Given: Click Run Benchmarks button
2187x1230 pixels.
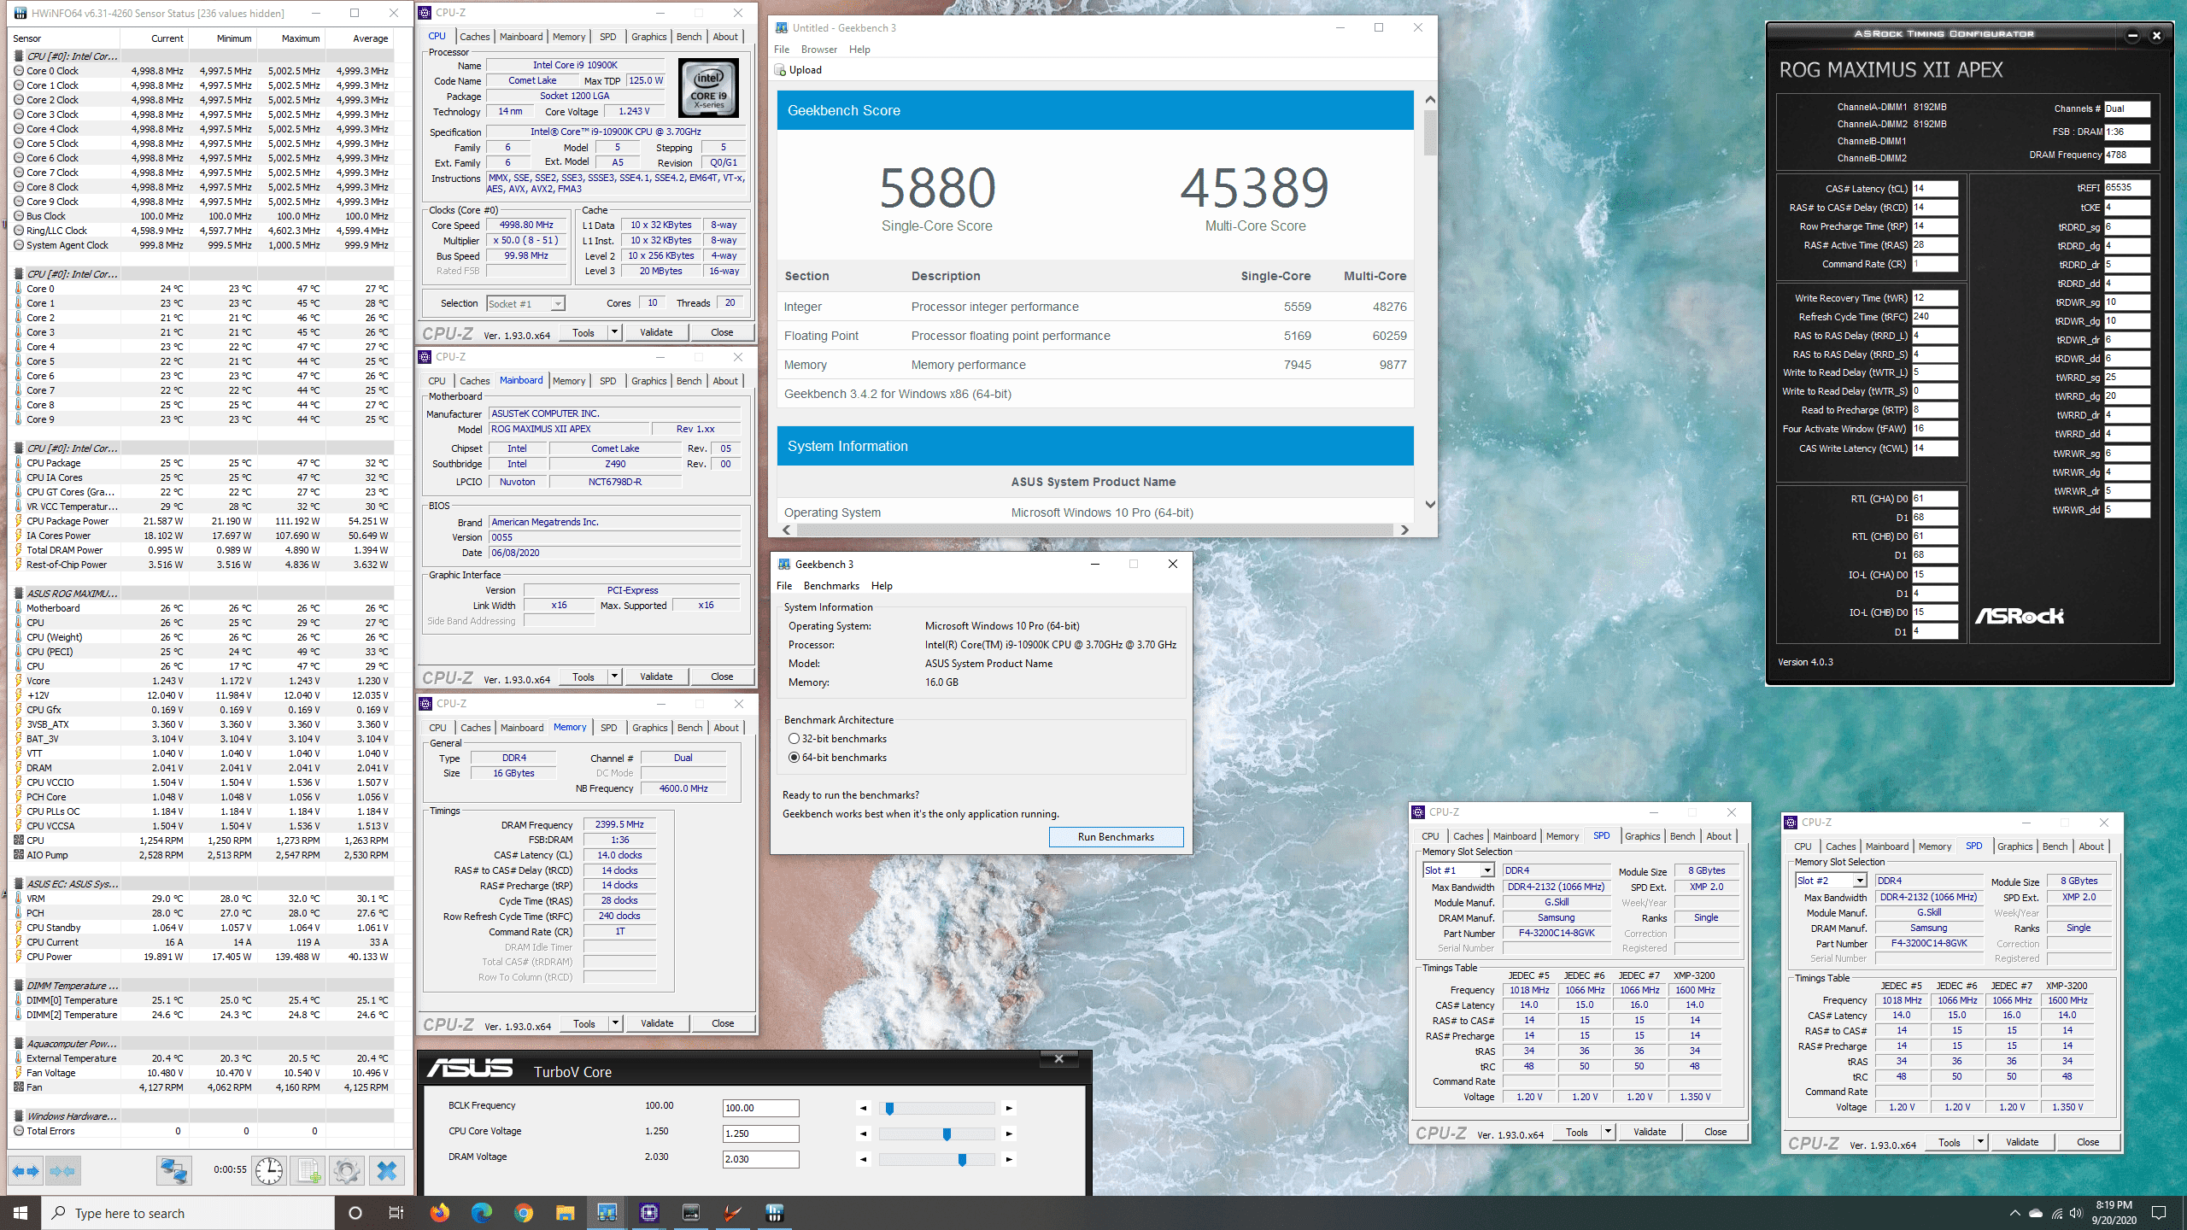Looking at the screenshot, I should (1115, 837).
